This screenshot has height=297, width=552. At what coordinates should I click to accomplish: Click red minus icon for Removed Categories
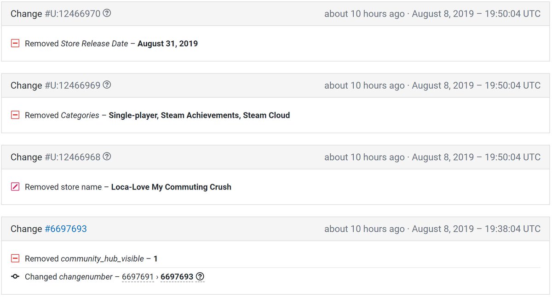click(15, 115)
